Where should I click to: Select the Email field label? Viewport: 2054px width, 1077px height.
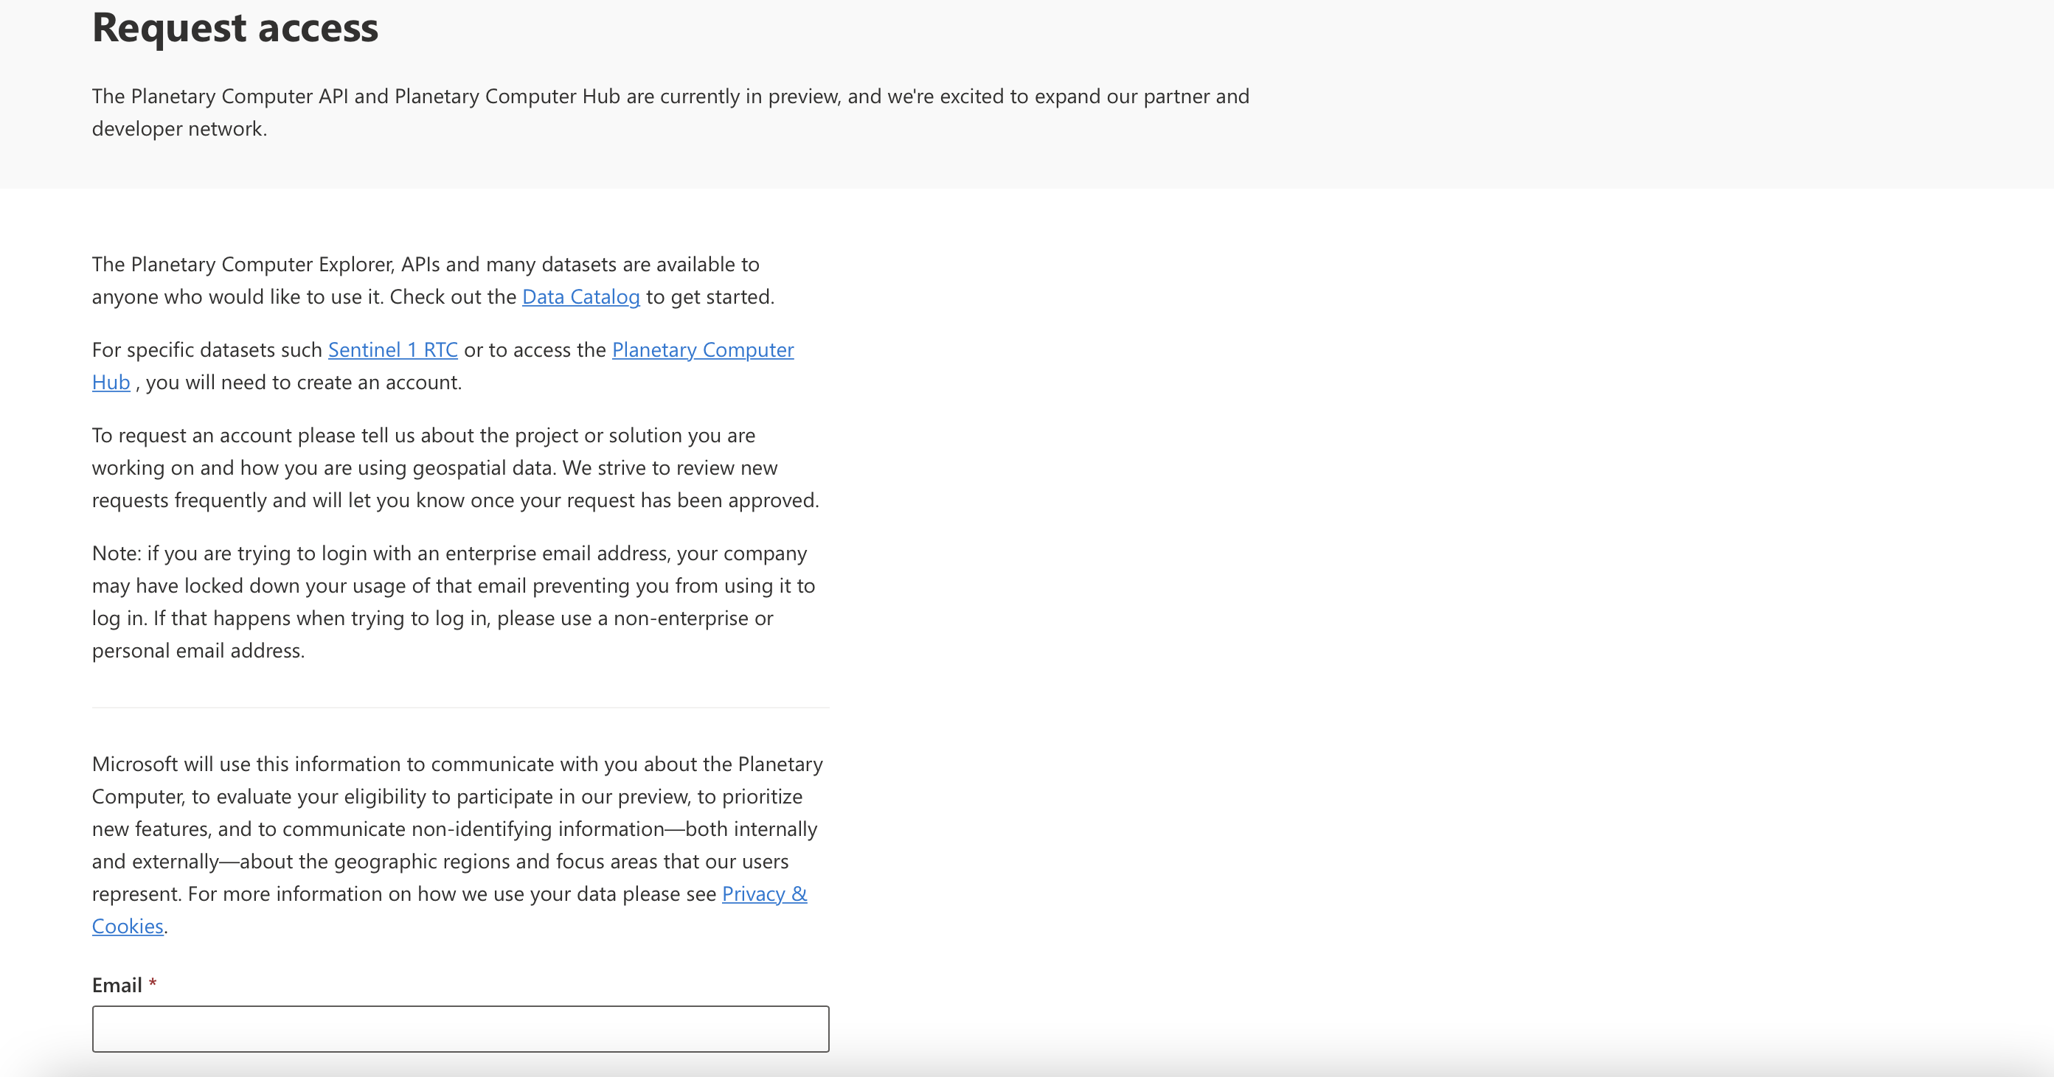[118, 985]
